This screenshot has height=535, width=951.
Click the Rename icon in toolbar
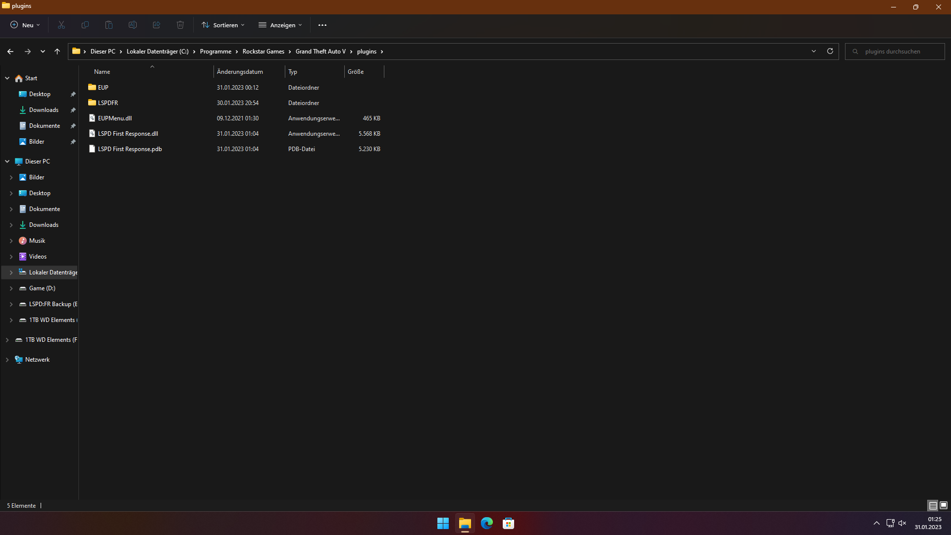point(133,25)
